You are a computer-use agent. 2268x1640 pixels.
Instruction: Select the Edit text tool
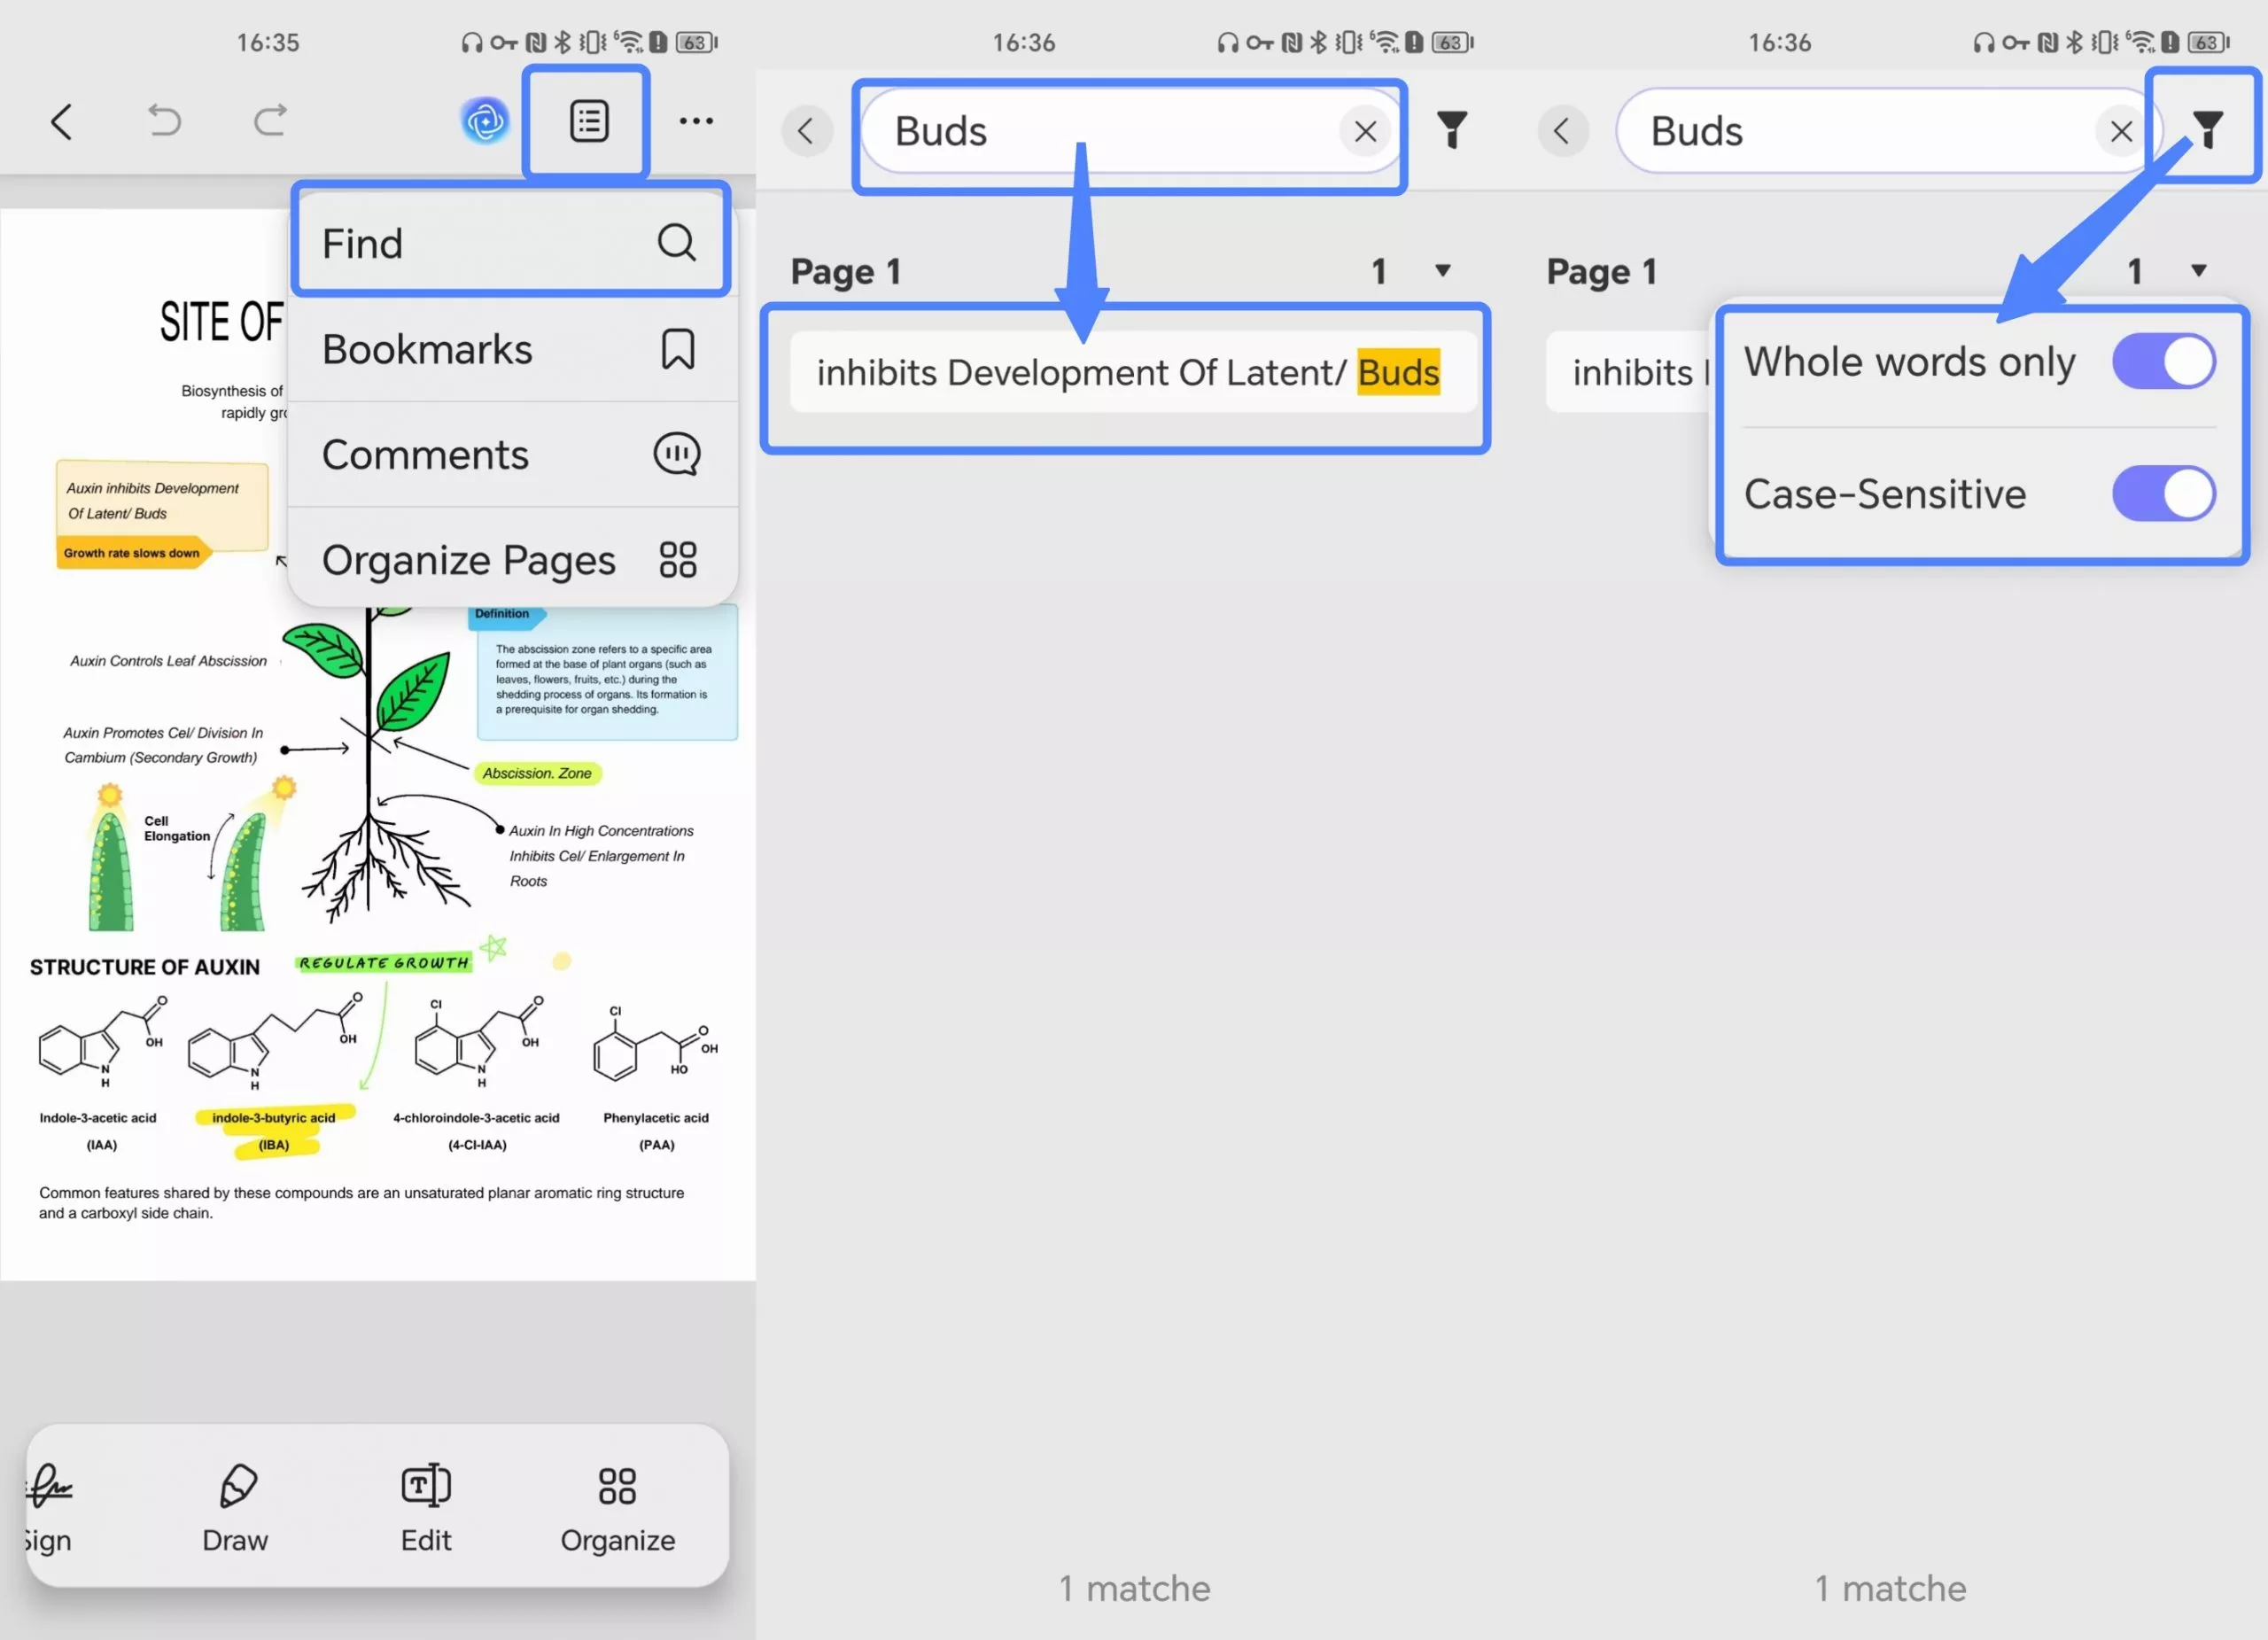click(x=426, y=1506)
